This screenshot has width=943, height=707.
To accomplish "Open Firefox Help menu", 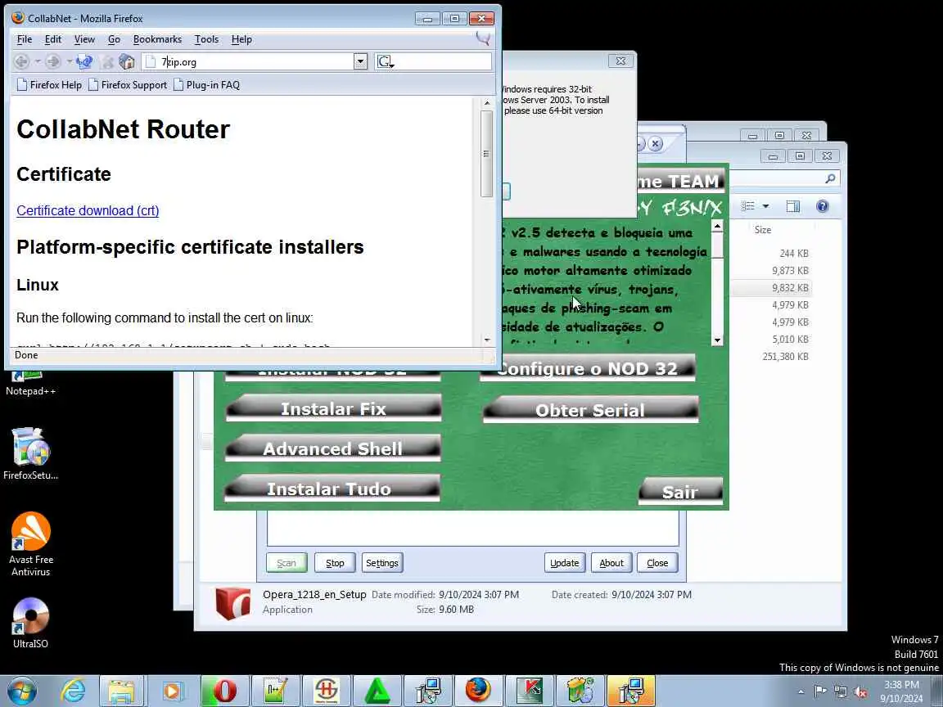I will pos(241,39).
